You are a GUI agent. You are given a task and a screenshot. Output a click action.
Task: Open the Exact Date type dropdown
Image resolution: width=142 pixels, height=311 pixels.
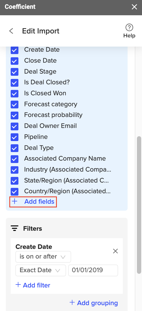[41, 270]
